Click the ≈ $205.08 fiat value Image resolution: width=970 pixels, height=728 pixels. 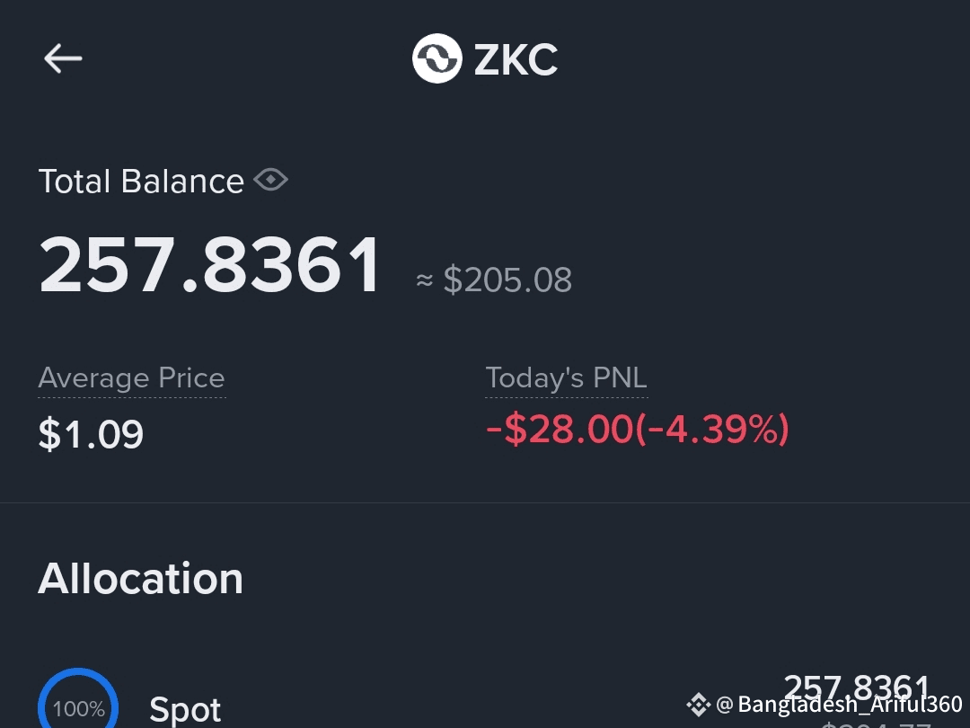click(494, 280)
